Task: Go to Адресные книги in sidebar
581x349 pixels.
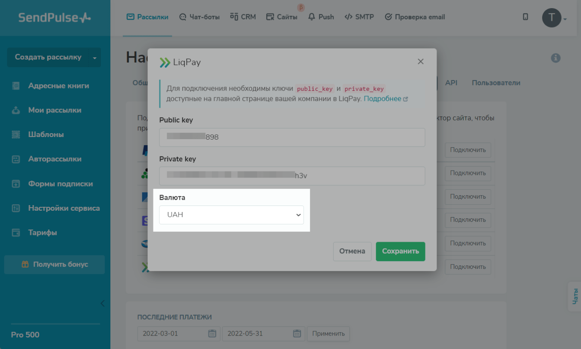Action: [x=59, y=86]
